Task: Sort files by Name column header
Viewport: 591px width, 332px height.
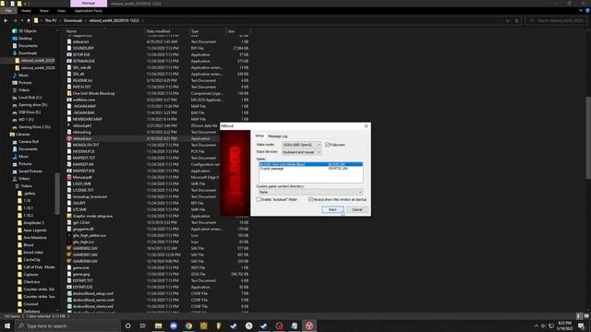Action: coord(71,31)
